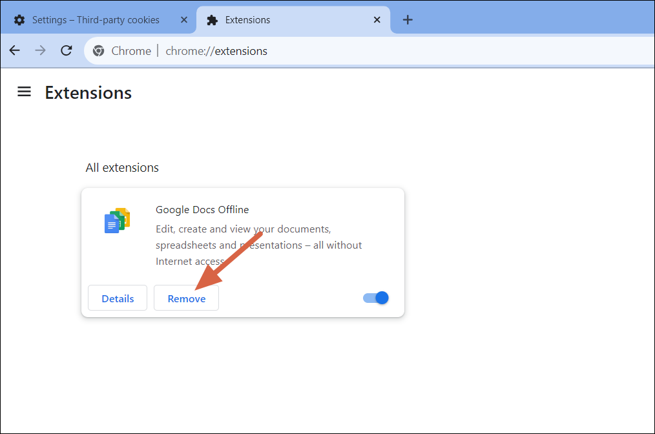Navigate back with the back arrow
The width and height of the screenshot is (655, 434).
(14, 50)
